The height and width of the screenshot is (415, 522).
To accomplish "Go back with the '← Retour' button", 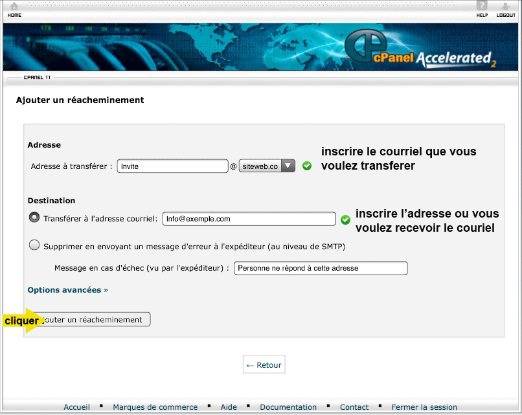I will [x=264, y=365].
